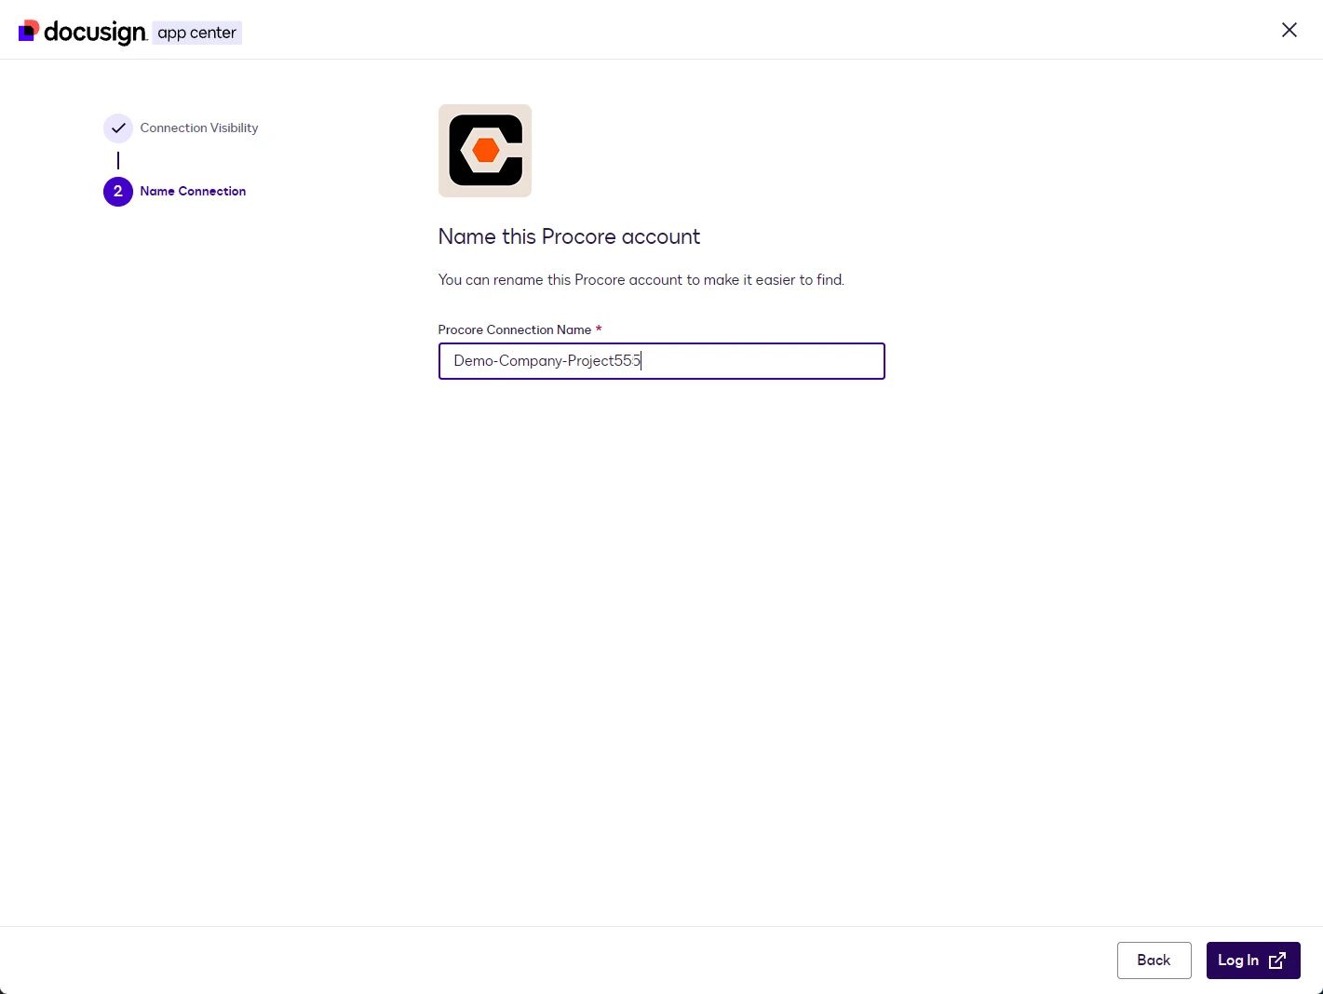Image resolution: width=1323 pixels, height=994 pixels.
Task: Click the Procore app logo
Action: [x=484, y=151]
